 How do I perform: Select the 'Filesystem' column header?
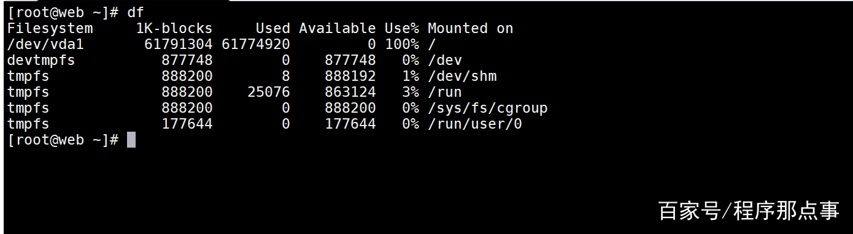[x=50, y=28]
